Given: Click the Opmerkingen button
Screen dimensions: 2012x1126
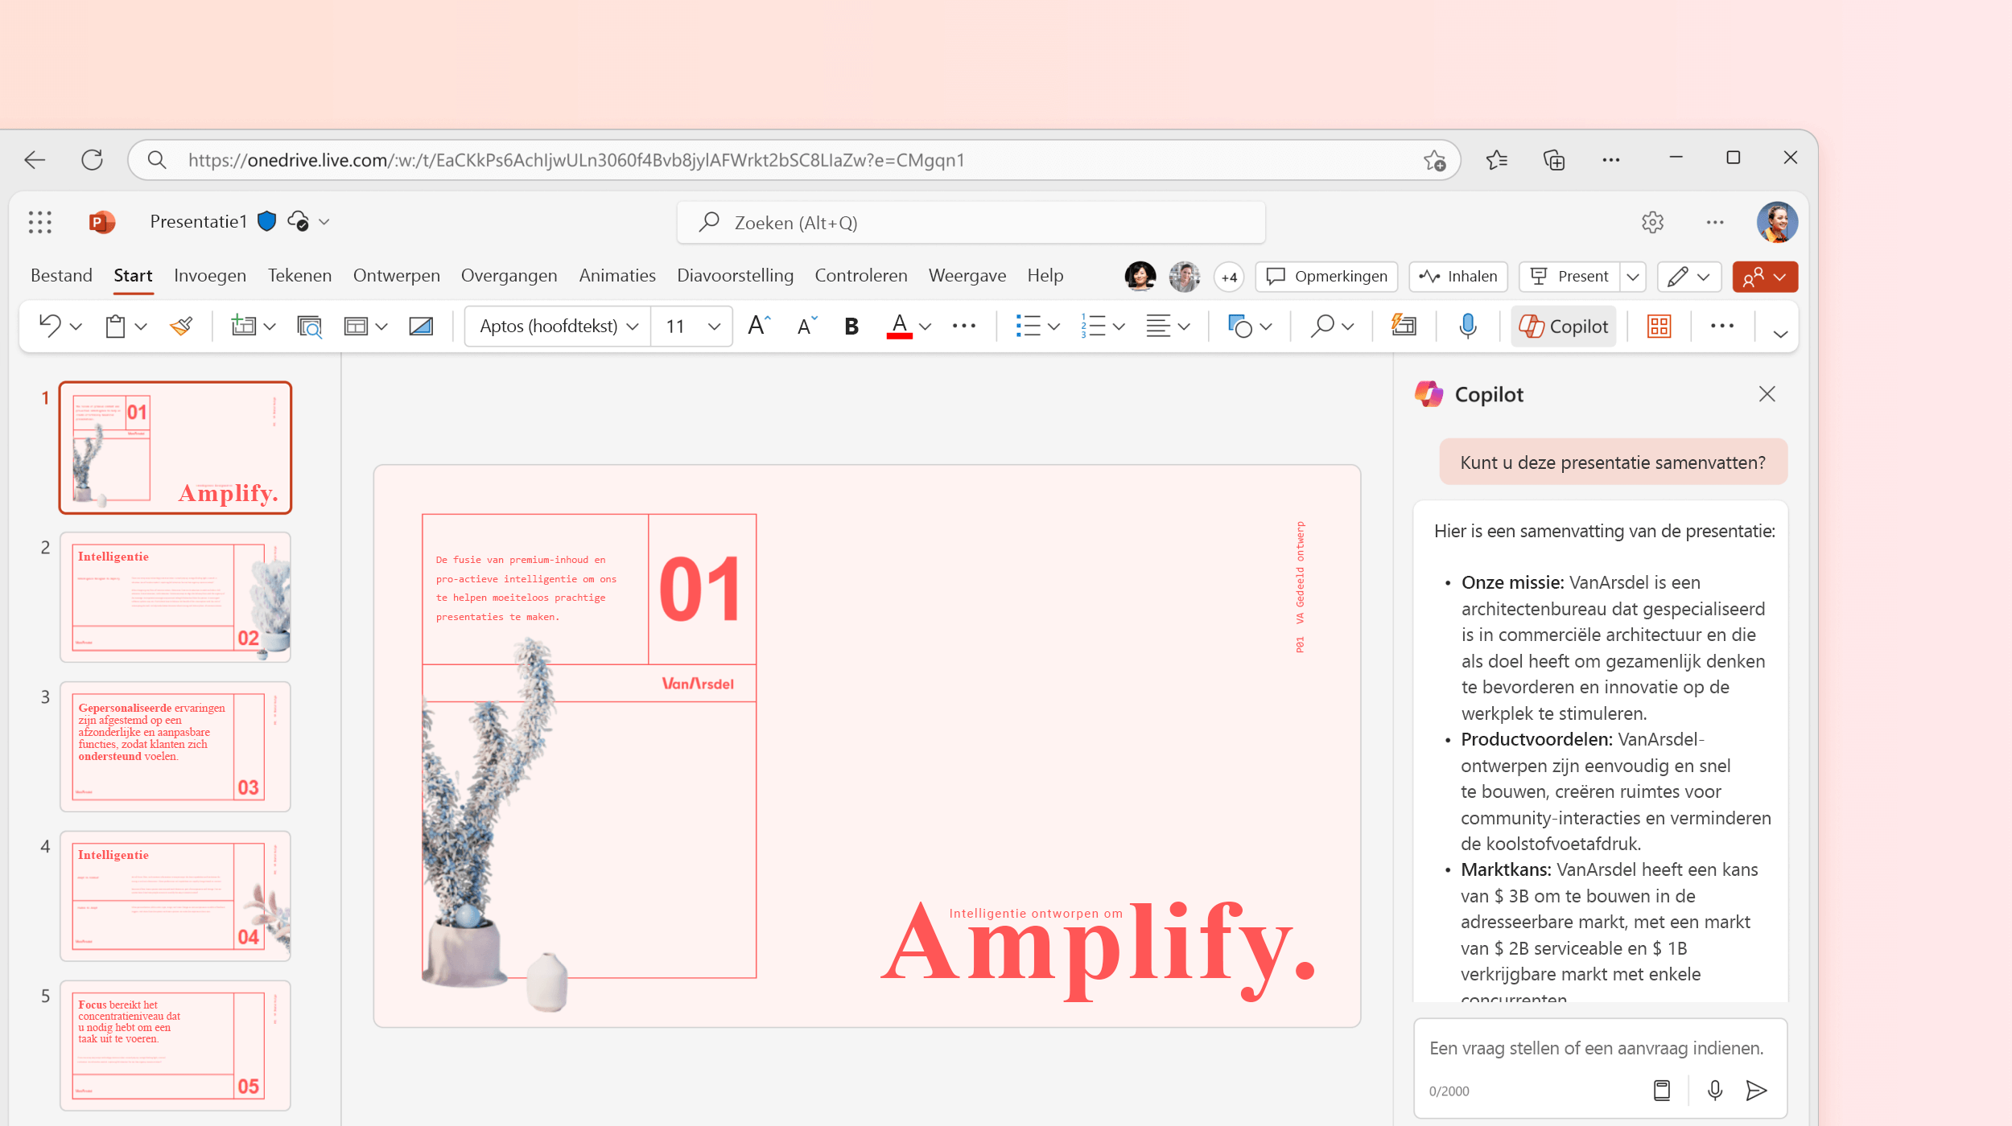Looking at the screenshot, I should [x=1326, y=277].
